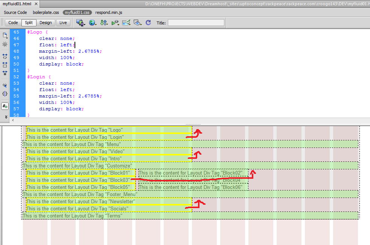
Task: Click the #Login selector in code
Action: coord(36,77)
